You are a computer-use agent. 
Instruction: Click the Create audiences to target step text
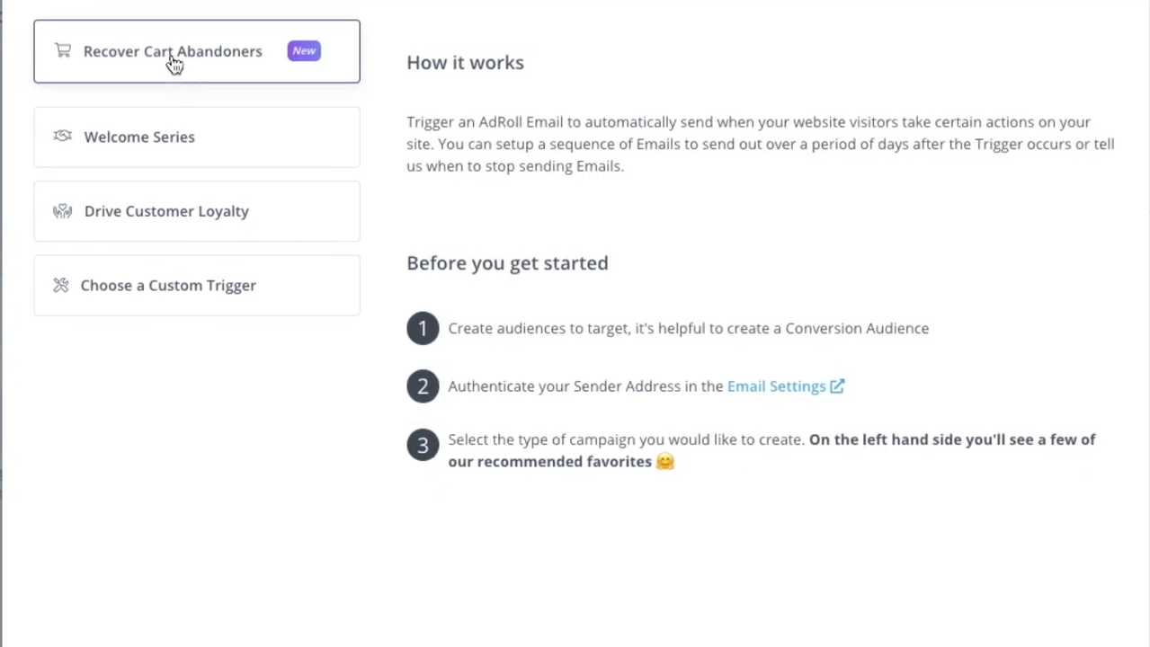[x=688, y=328]
